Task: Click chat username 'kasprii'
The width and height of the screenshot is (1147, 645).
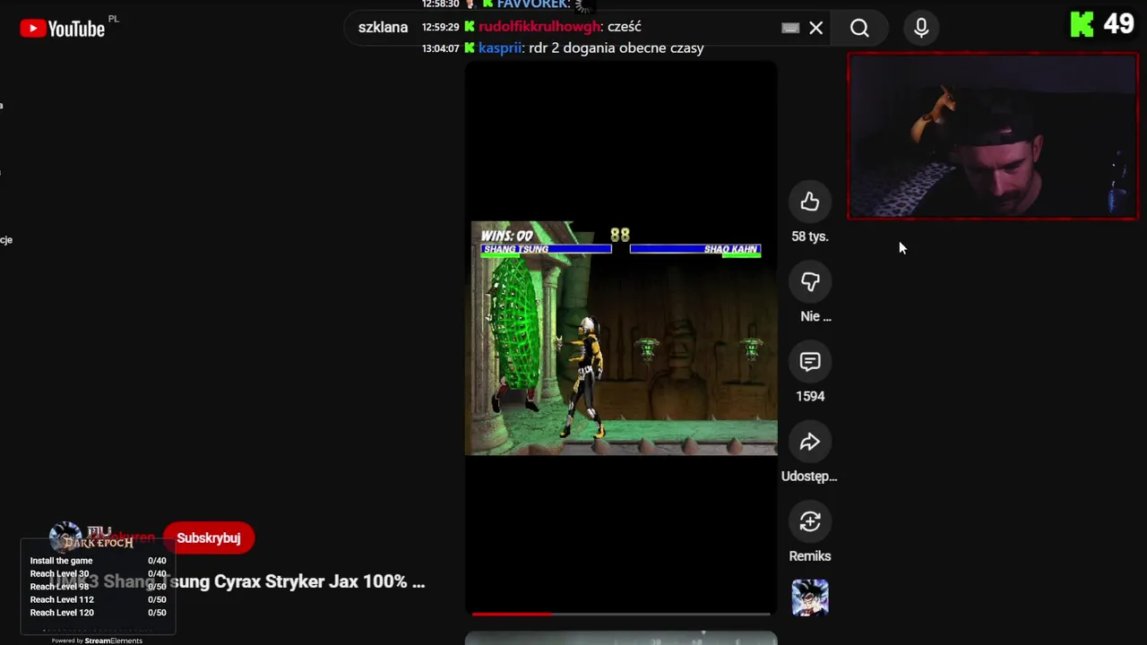Action: (500, 47)
